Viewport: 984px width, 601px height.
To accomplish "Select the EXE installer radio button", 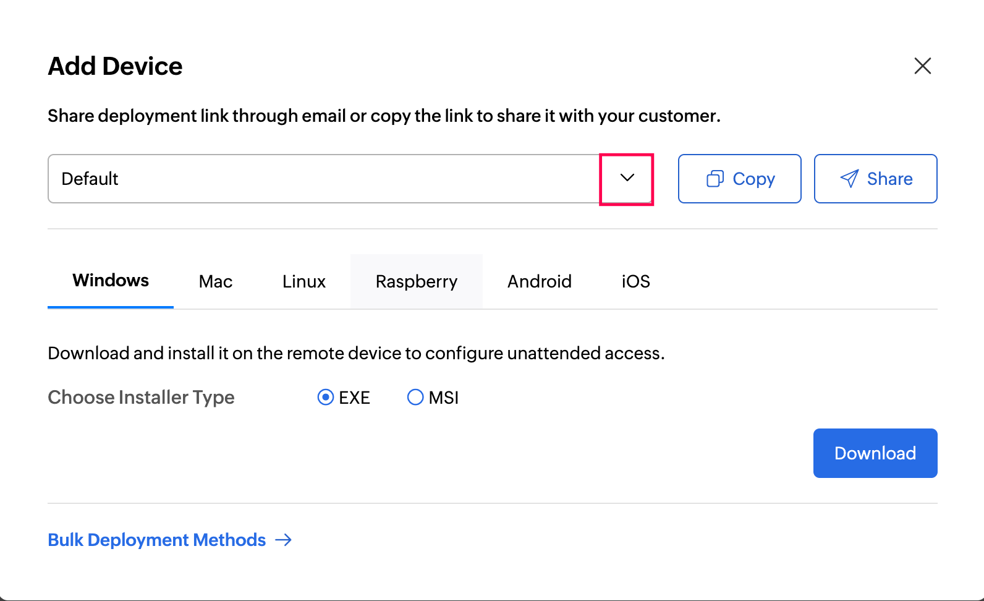I will pos(326,397).
